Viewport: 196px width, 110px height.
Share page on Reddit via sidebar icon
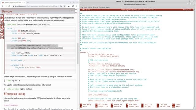coord(2,30)
